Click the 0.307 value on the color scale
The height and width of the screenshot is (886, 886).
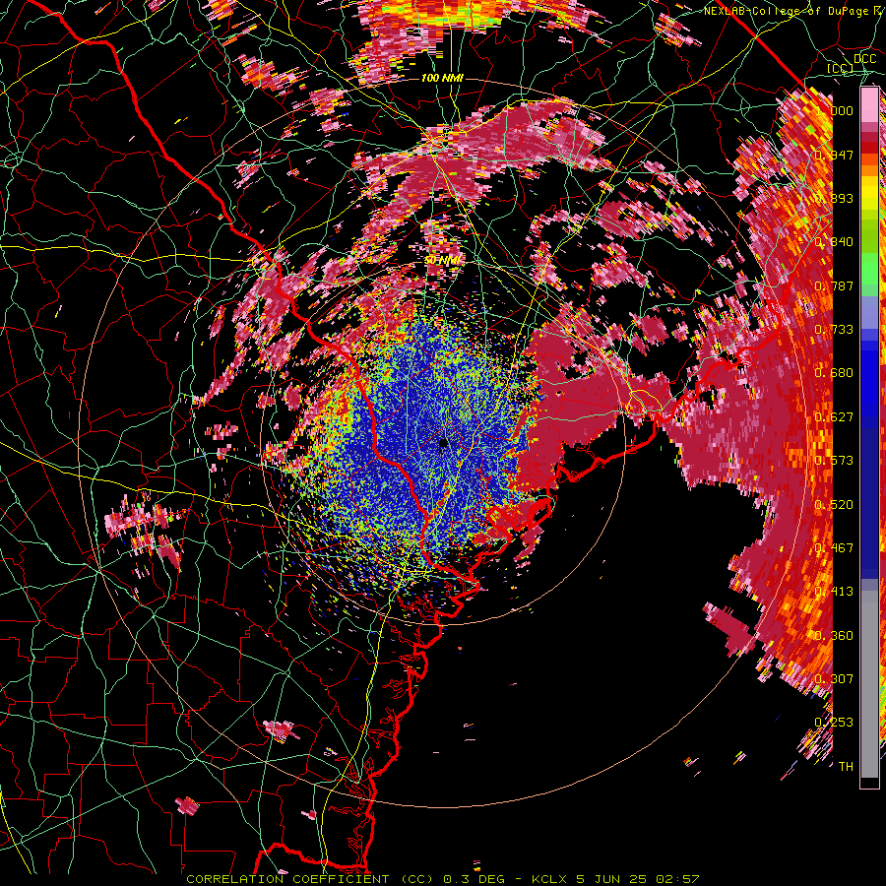point(834,678)
